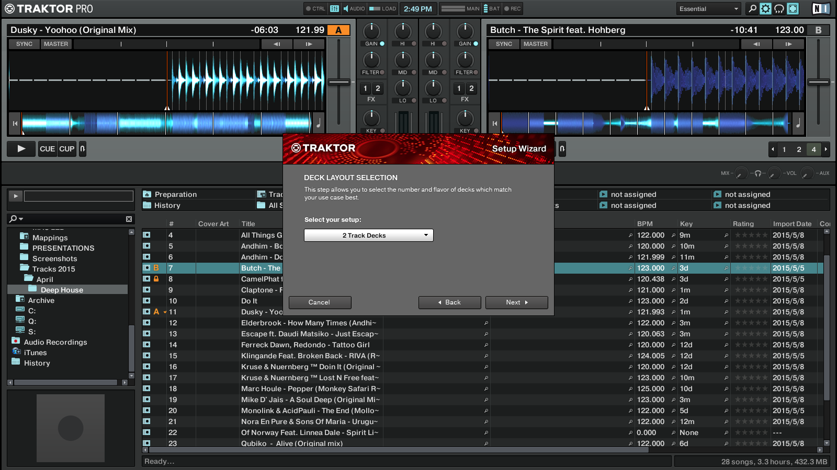Click the REC recording indicator
837x470 pixels.
click(513, 8)
